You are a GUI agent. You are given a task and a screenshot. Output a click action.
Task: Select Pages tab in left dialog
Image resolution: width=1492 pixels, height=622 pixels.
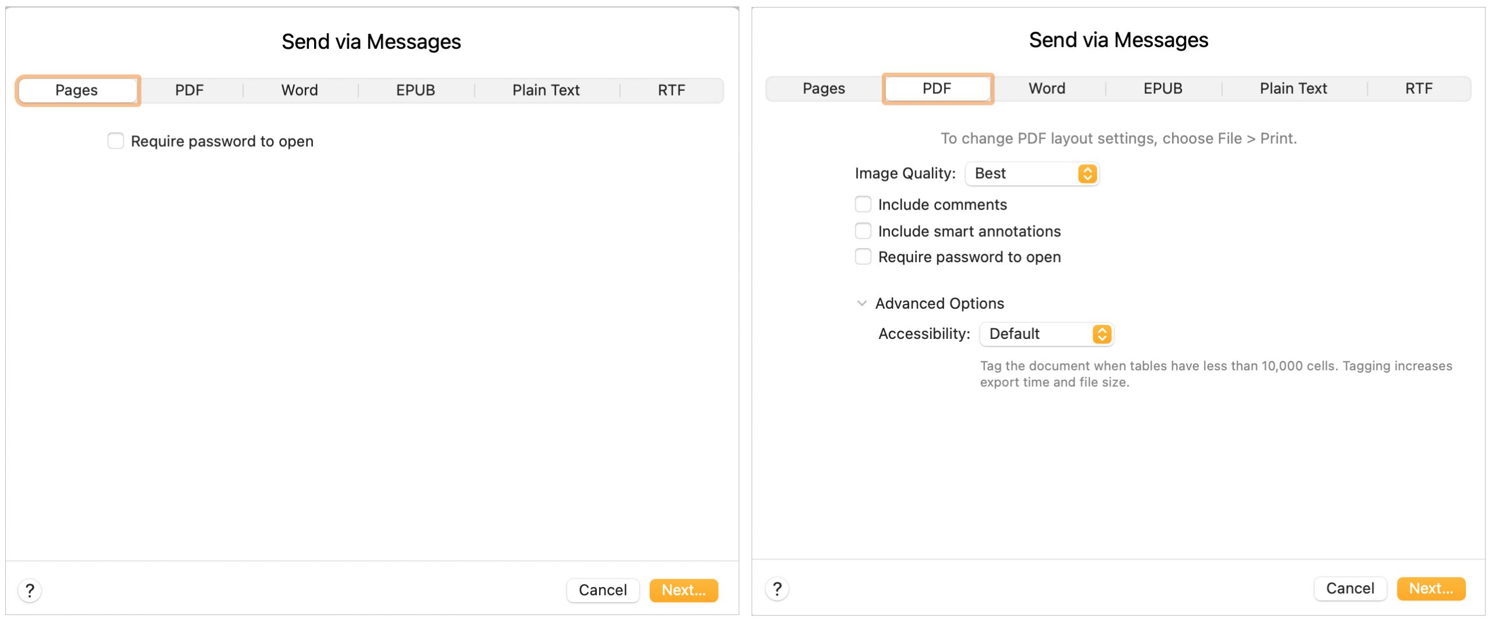coord(78,90)
